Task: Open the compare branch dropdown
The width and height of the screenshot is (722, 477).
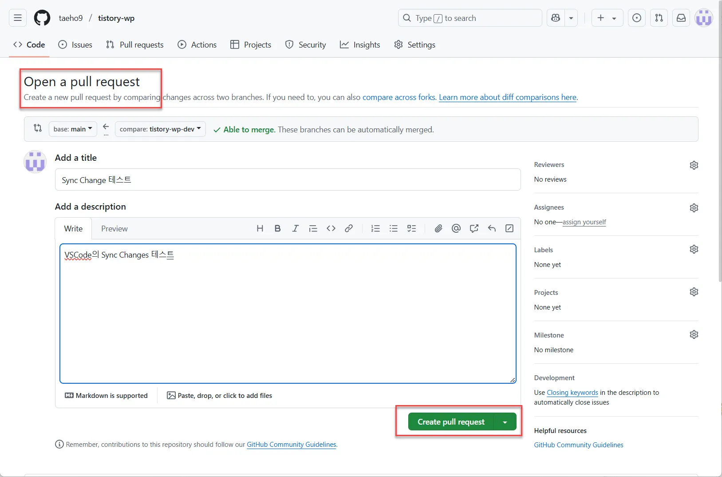Action: click(160, 129)
